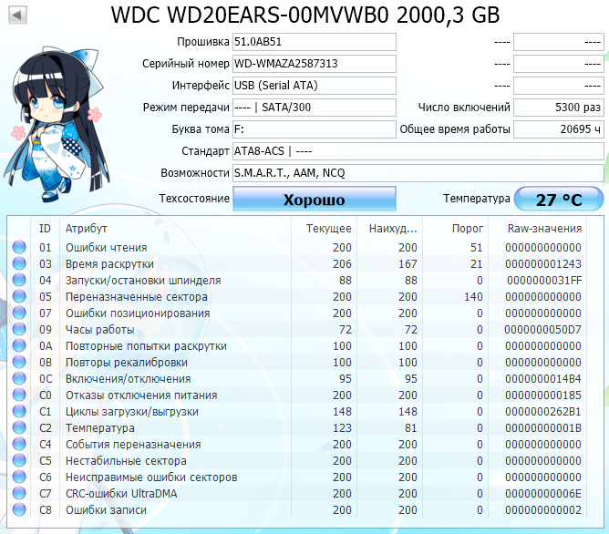This screenshot has width=609, height=534.
Task: Click the Атрибут column header
Action: click(86, 229)
